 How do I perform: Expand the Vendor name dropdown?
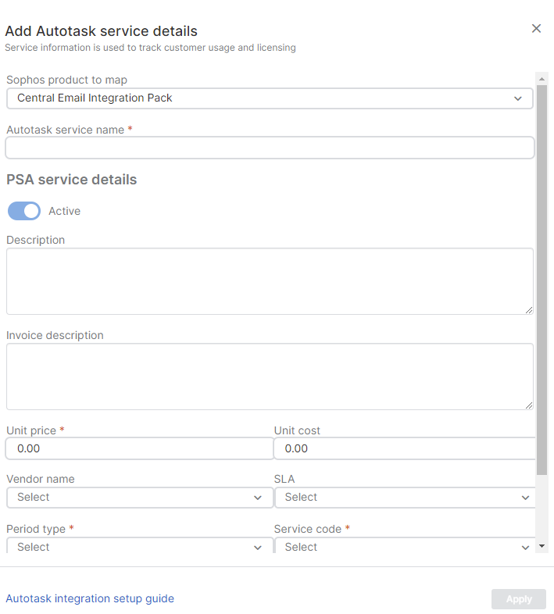(139, 498)
